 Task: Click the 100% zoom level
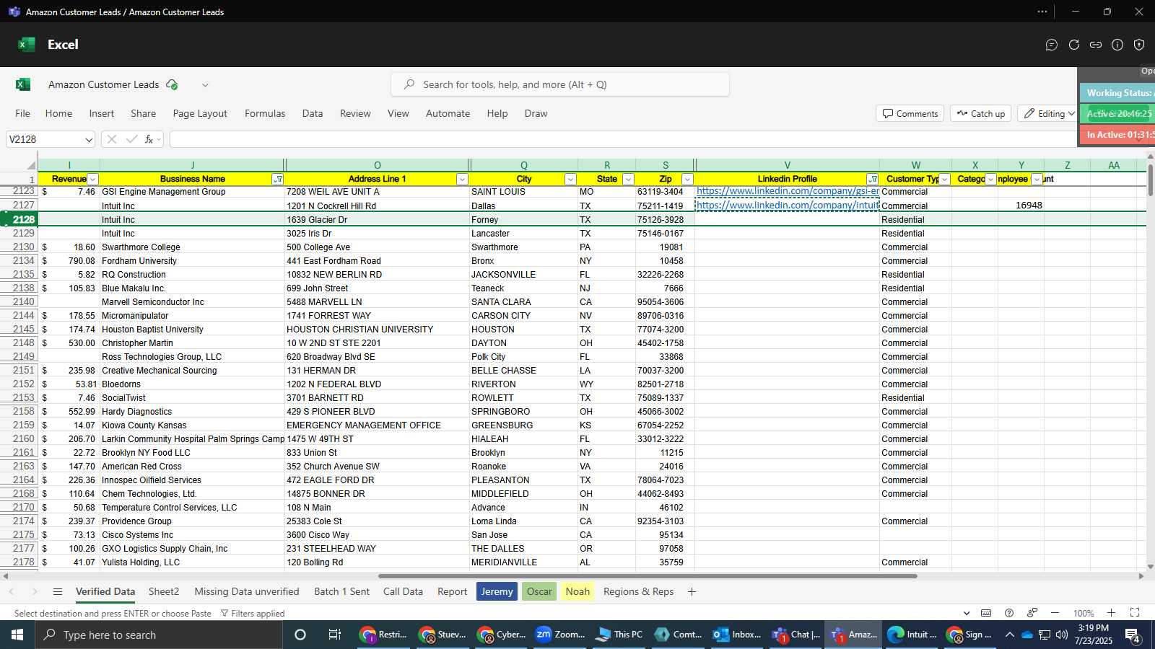click(1084, 613)
